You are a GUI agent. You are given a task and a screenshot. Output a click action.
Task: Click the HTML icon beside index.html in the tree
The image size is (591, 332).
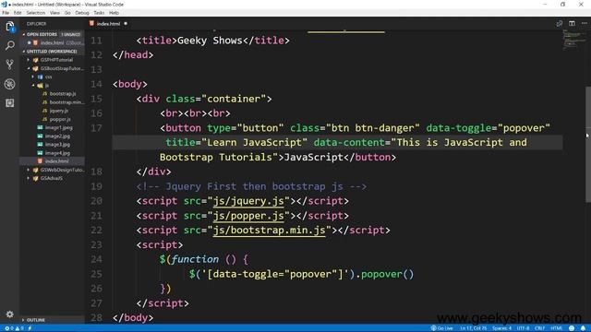pos(40,161)
